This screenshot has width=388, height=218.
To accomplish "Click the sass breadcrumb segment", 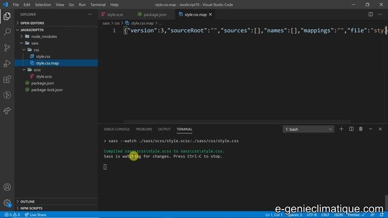I will tap(106, 23).
